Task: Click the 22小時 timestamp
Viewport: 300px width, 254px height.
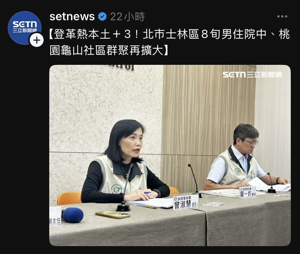Action: [127, 17]
